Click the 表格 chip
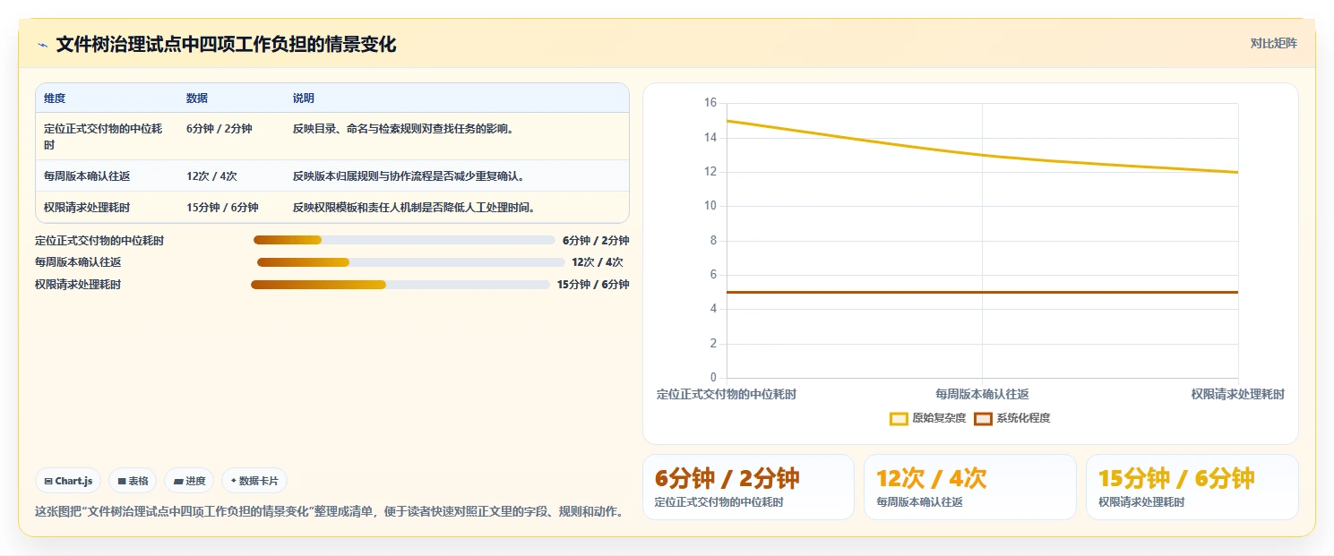The width and height of the screenshot is (1334, 556). tap(133, 481)
